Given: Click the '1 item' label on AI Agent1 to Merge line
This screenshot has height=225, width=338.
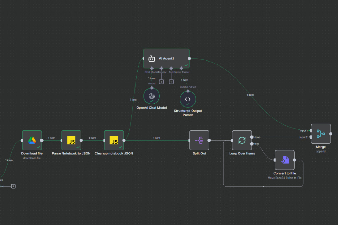Looking at the screenshot, I should tap(250, 95).
